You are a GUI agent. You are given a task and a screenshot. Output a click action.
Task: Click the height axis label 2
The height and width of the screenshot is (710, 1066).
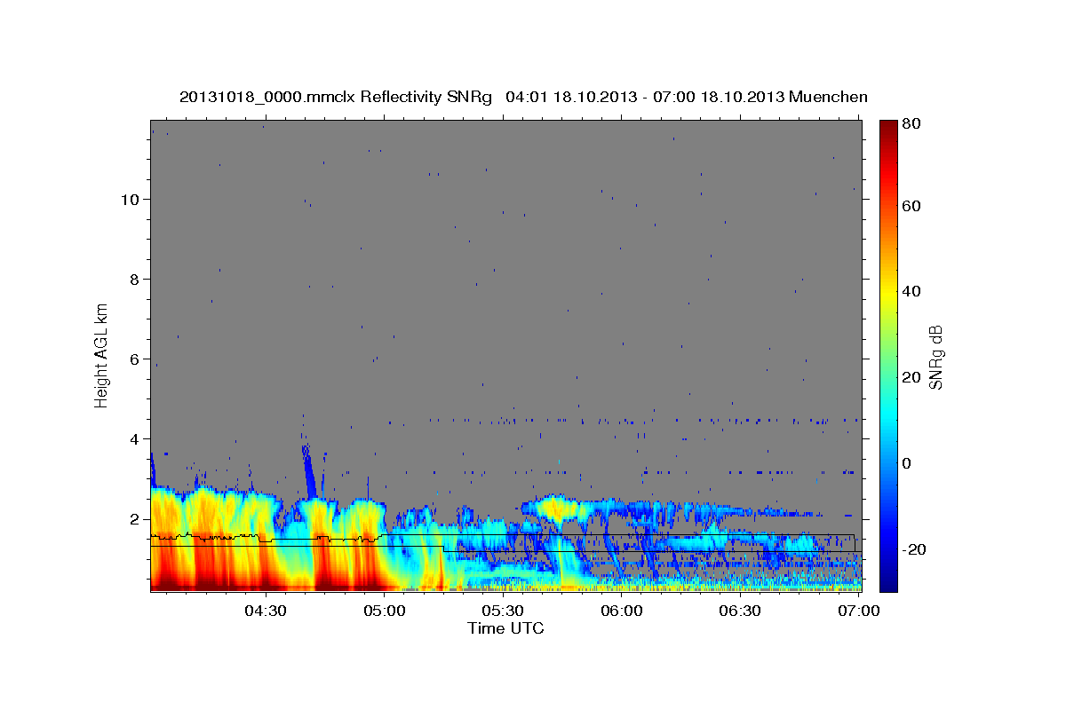(133, 518)
